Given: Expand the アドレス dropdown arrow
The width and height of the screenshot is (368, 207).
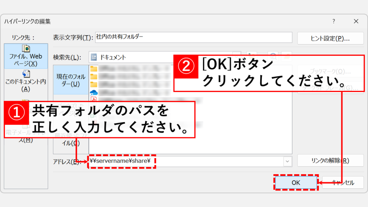Looking at the screenshot, I should click(287, 161).
